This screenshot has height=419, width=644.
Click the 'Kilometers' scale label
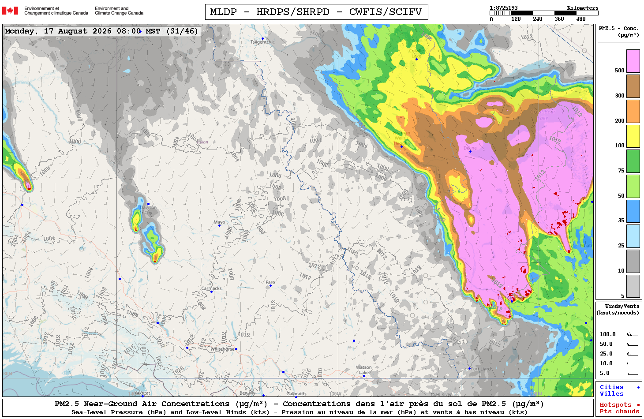pos(583,8)
